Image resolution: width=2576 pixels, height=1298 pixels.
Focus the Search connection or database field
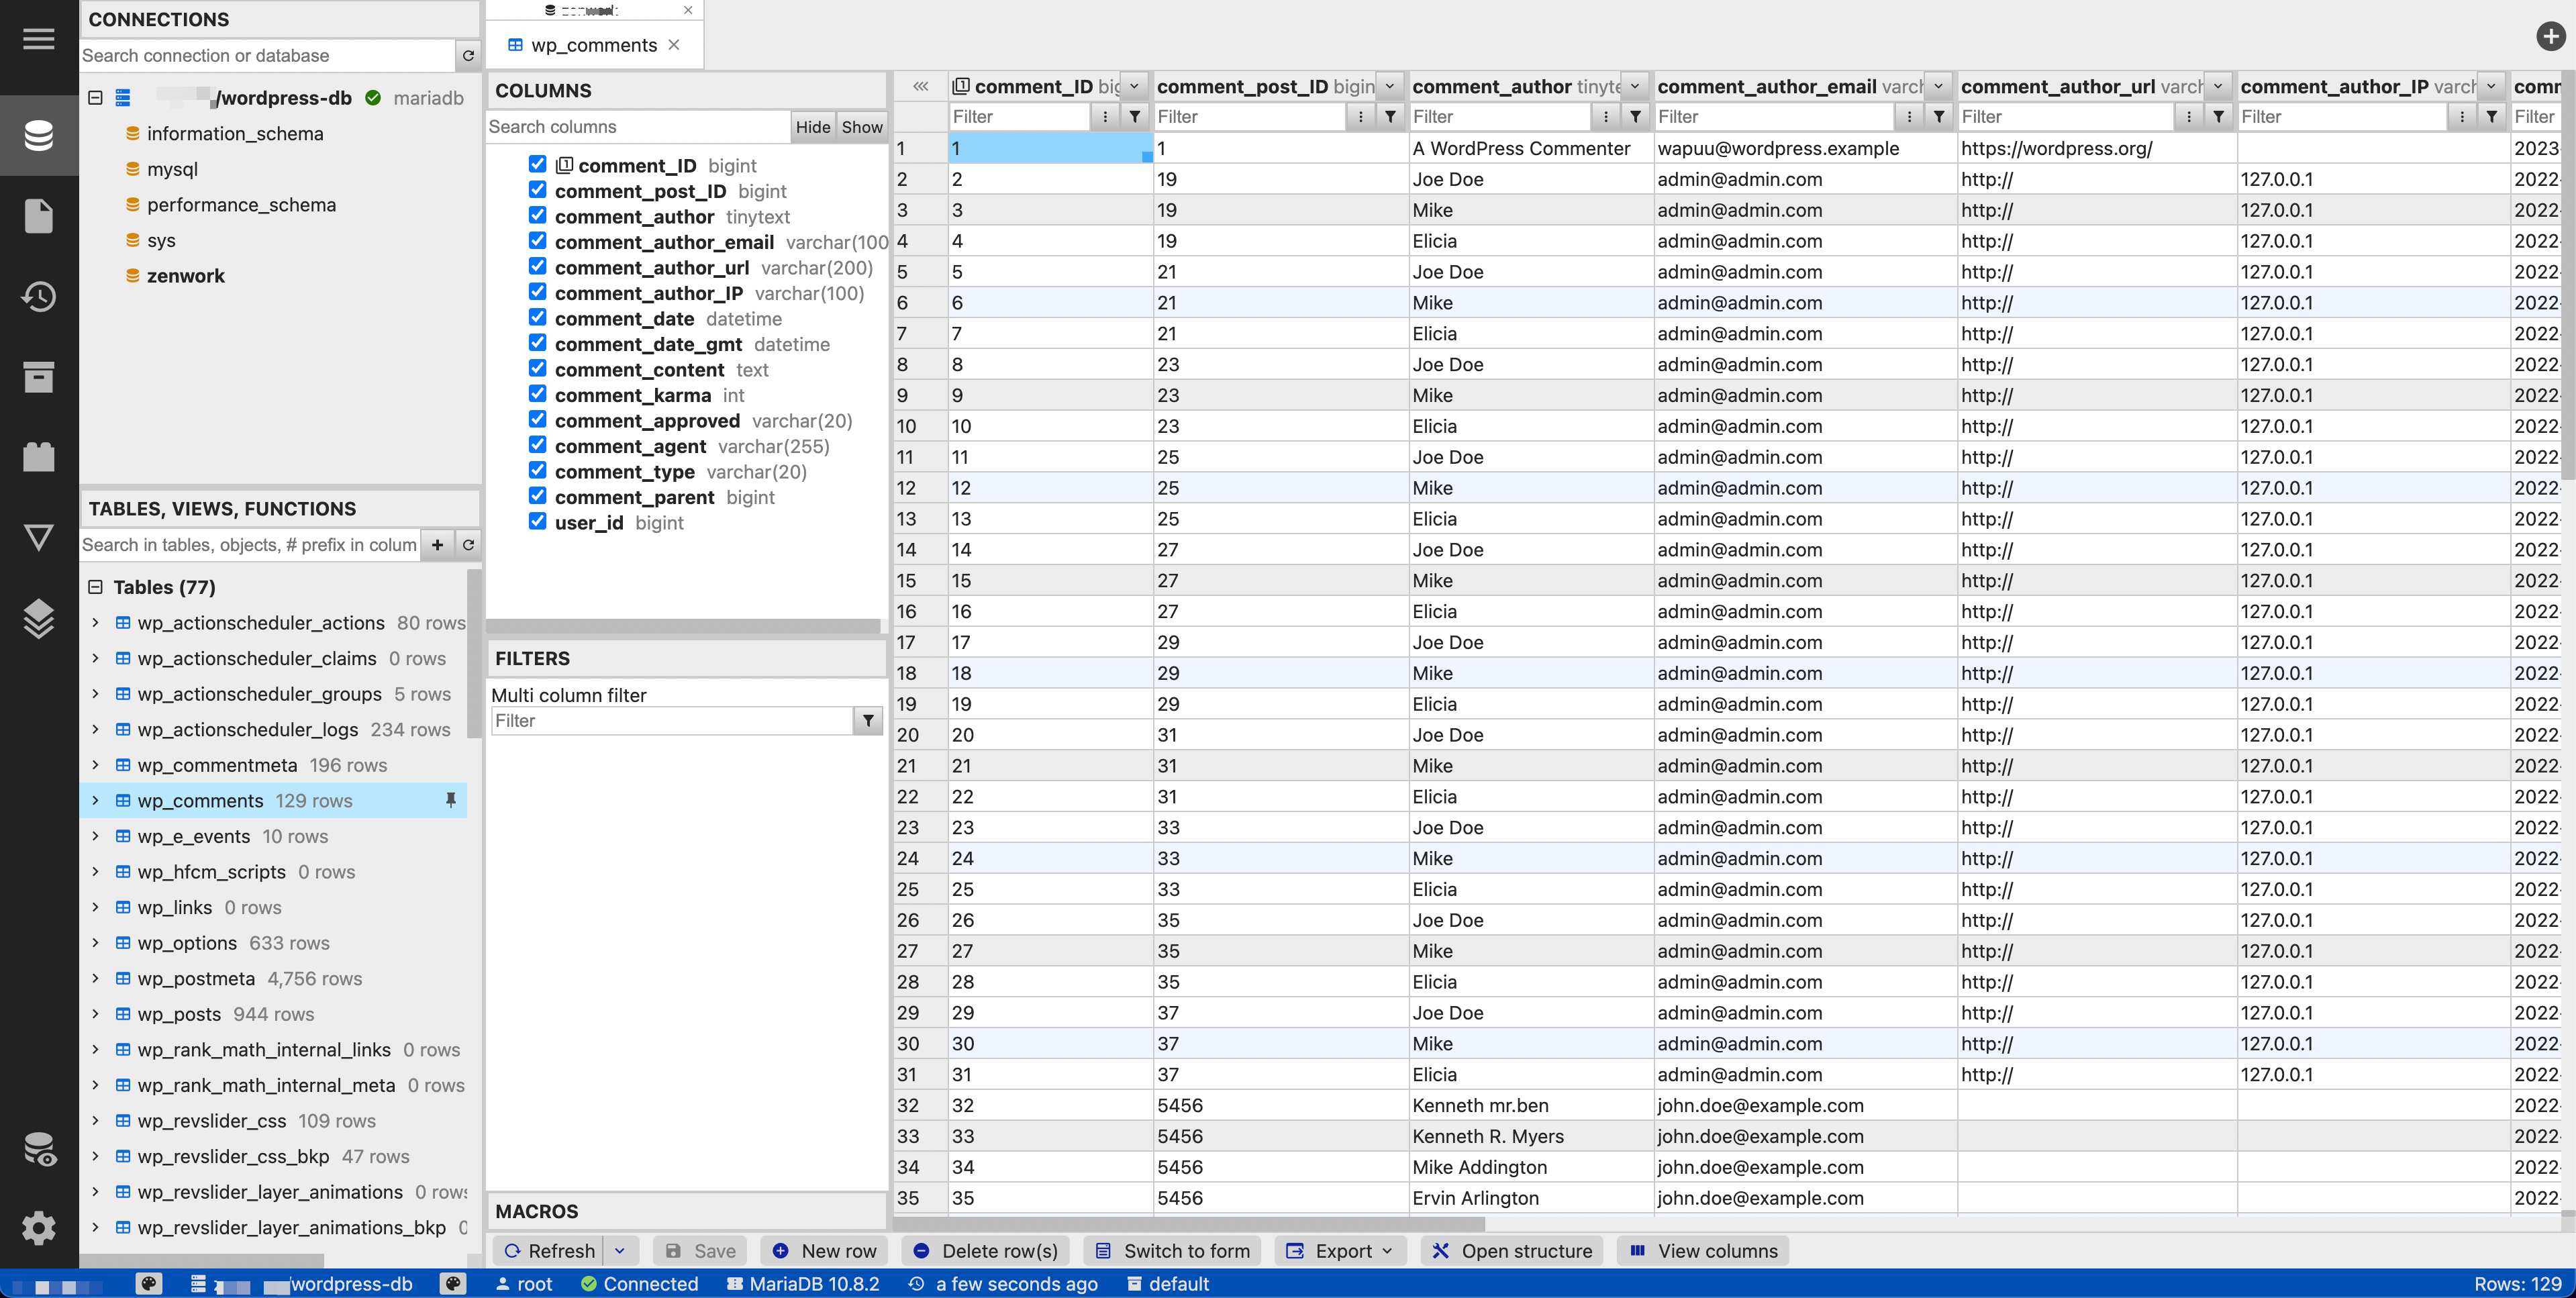click(267, 56)
